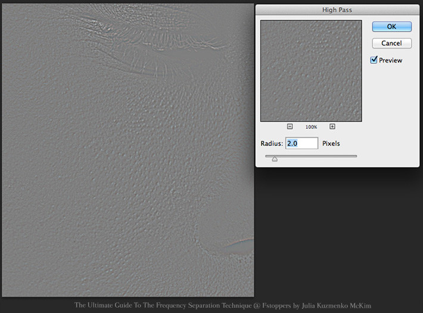Viewport: 423px width, 313px height.
Task: Click the center of the main image canvas
Action: pyautogui.click(x=127, y=150)
